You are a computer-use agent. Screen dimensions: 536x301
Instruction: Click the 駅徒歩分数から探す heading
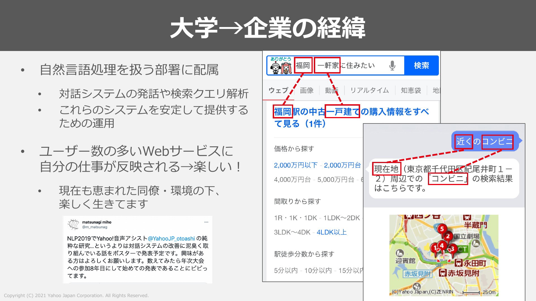[304, 254]
